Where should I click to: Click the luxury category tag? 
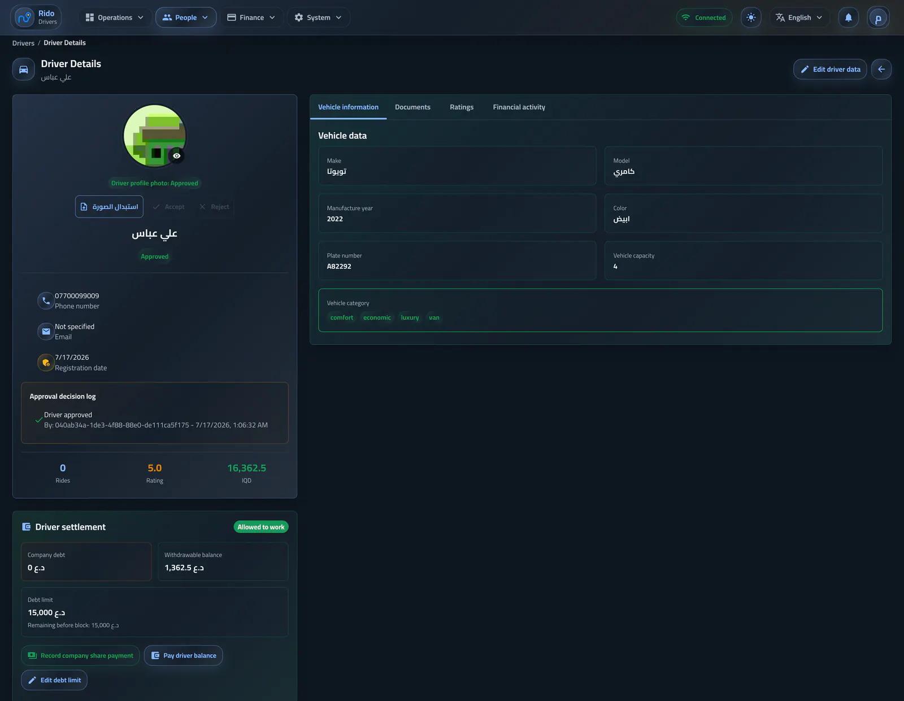pyautogui.click(x=410, y=317)
